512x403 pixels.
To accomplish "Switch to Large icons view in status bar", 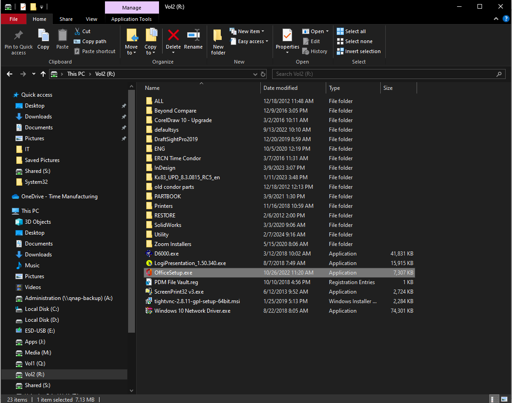I will click(504, 399).
